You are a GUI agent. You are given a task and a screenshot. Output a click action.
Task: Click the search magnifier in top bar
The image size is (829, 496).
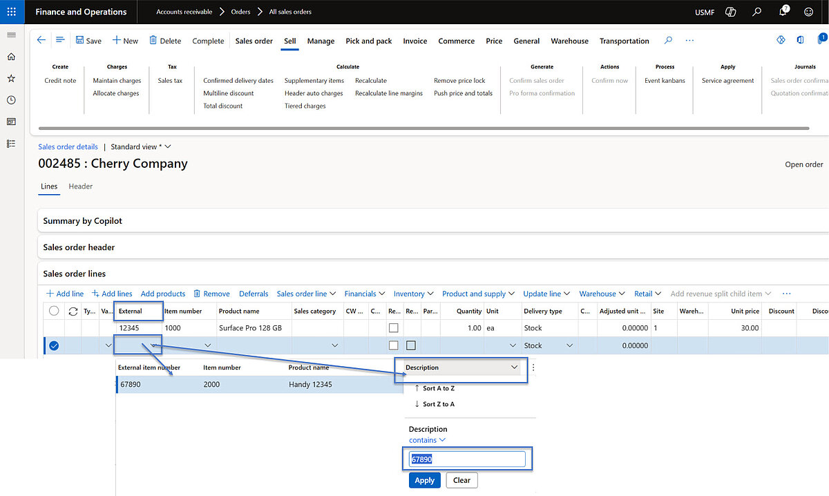[x=757, y=12]
